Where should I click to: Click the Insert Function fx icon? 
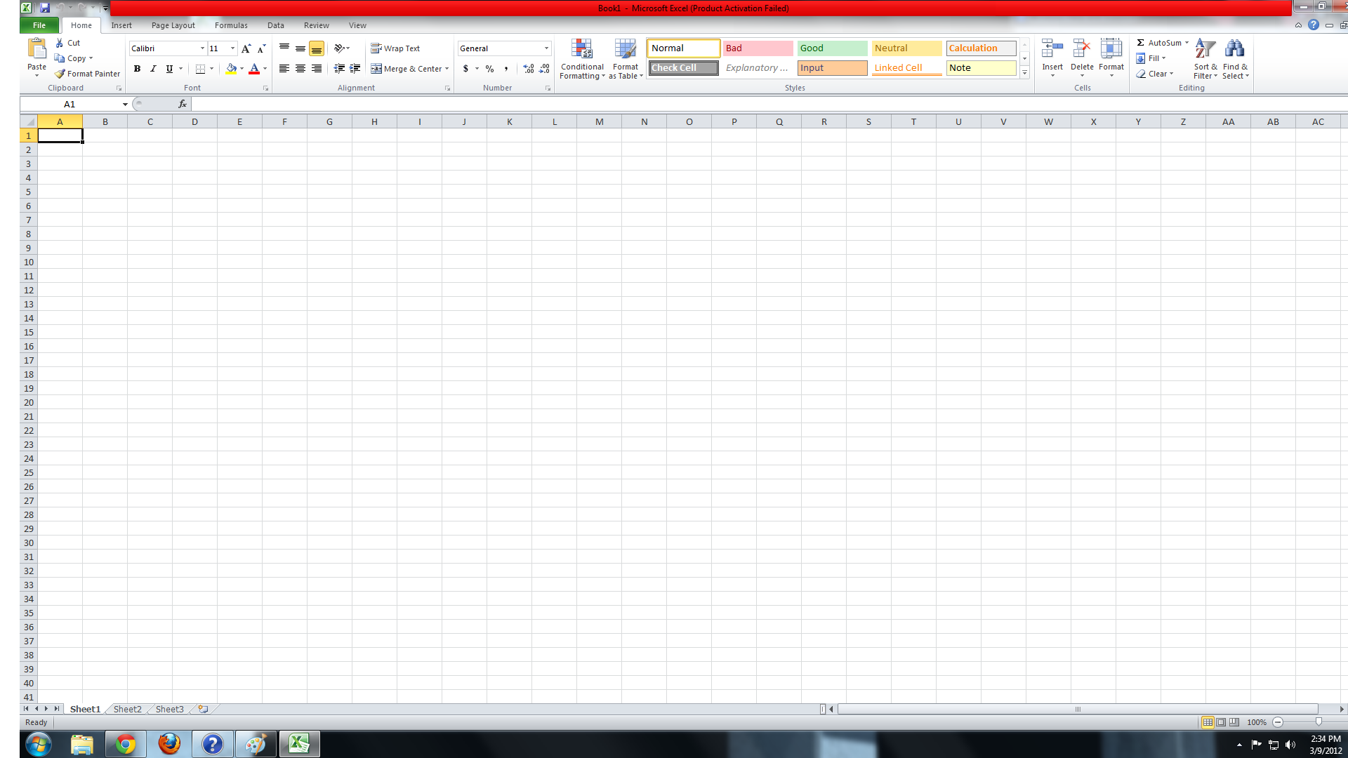pos(183,104)
